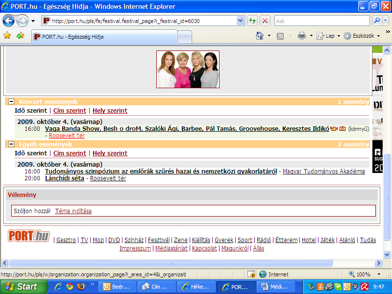This screenshot has width=392, height=294.
Task: Click the magnifier Search button
Action: point(377,21)
